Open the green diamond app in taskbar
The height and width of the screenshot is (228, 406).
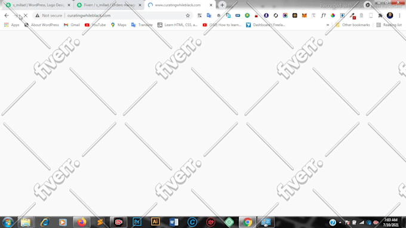pos(229,222)
